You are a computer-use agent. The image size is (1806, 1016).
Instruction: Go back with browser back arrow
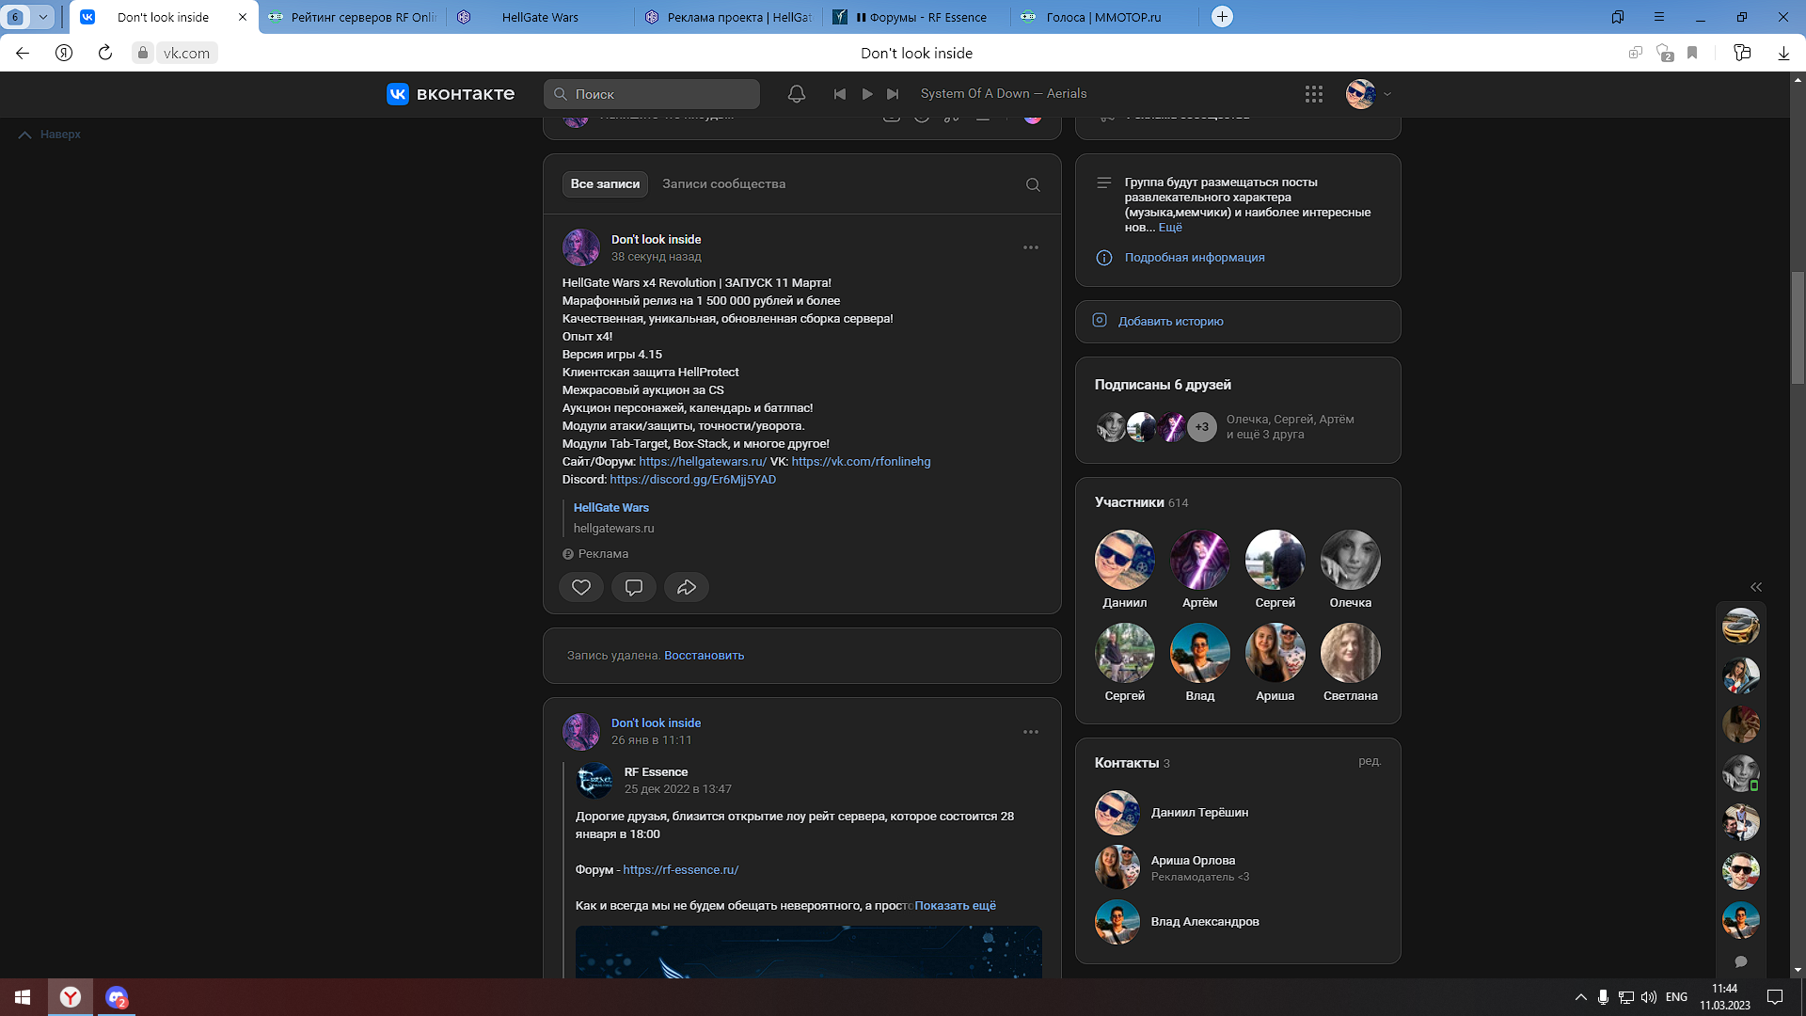(23, 54)
